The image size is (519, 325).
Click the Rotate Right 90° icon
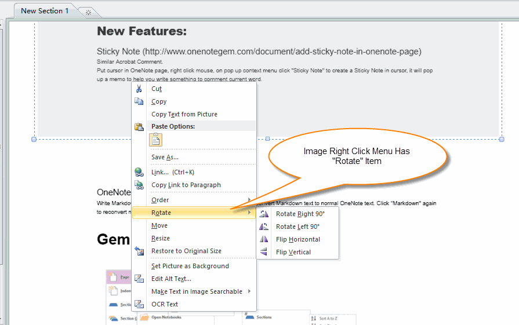click(x=264, y=214)
